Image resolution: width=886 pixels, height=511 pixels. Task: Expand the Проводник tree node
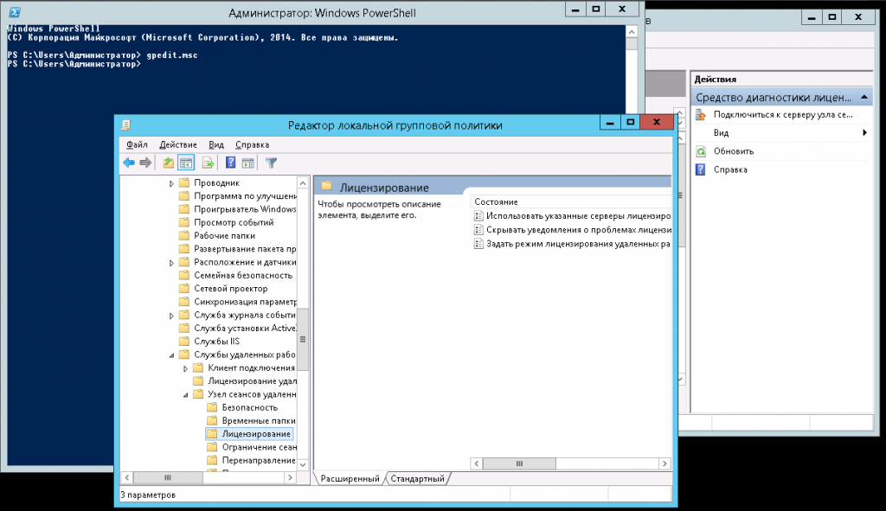coord(171,183)
